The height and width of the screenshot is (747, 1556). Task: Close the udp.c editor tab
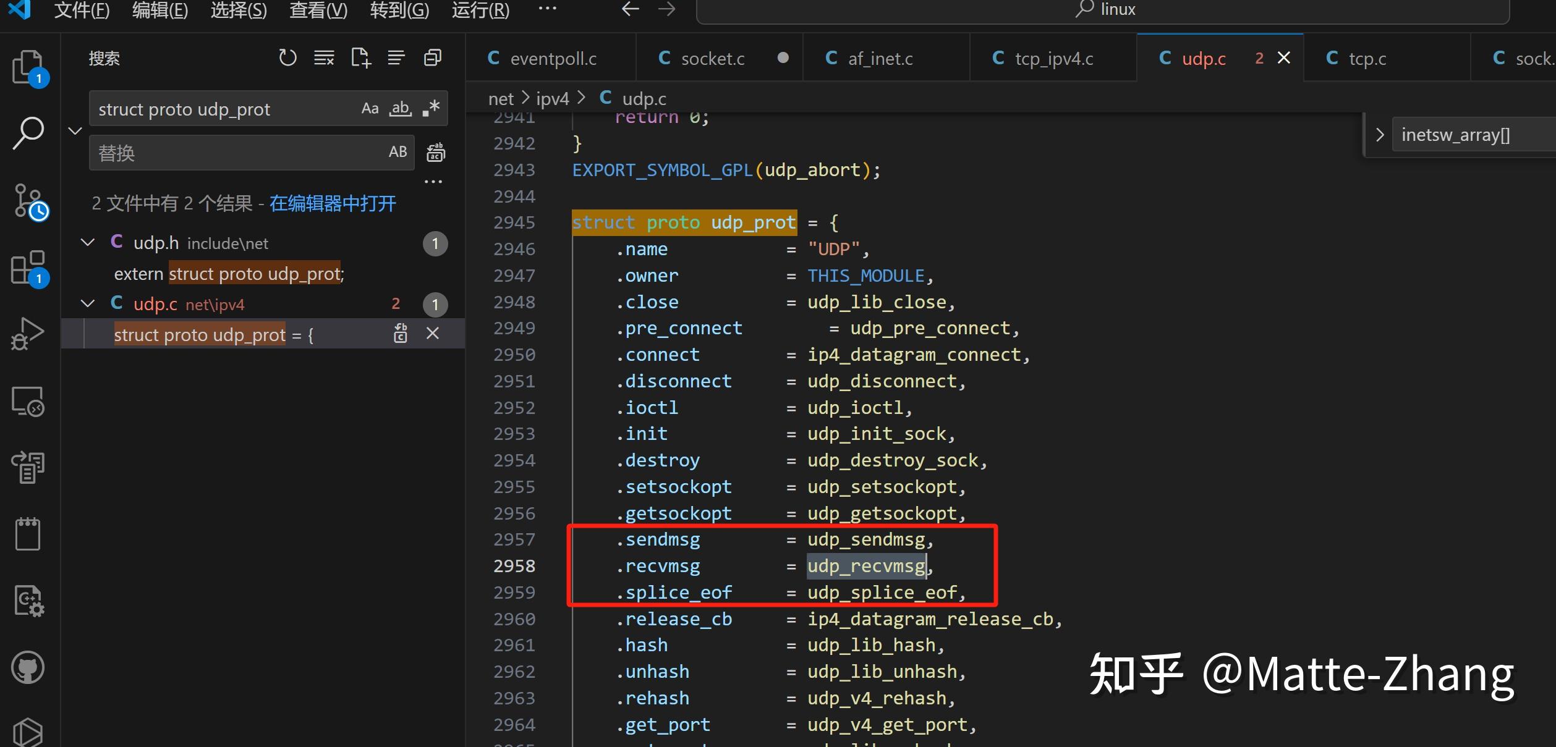tap(1284, 58)
